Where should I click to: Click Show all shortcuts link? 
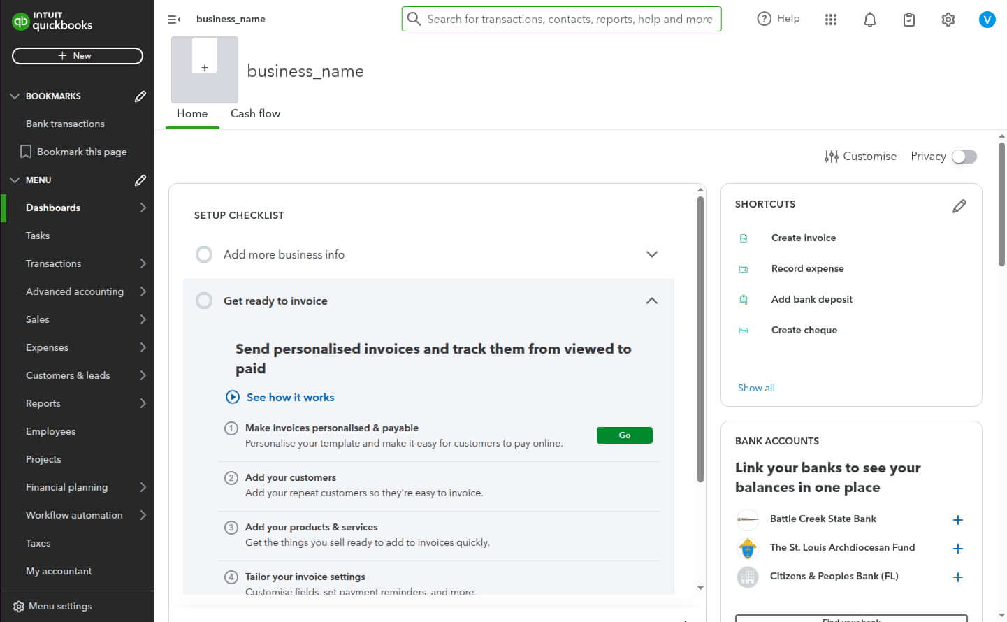[756, 388]
